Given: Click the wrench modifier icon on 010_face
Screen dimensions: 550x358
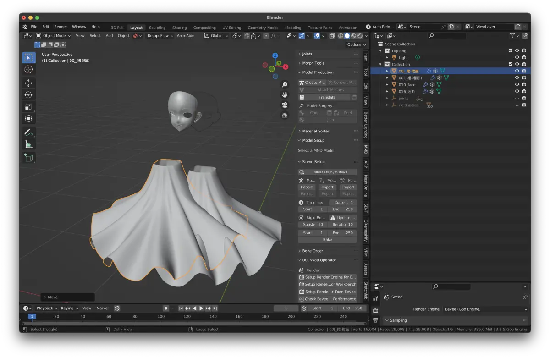Looking at the screenshot, I should pos(426,85).
